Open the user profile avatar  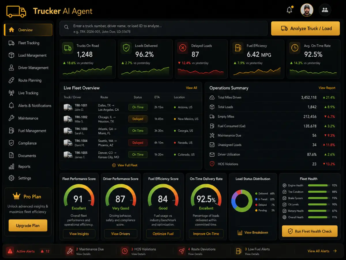(x=306, y=10)
